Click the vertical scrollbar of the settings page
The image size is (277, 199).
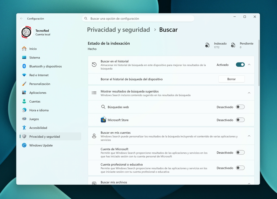(259, 63)
